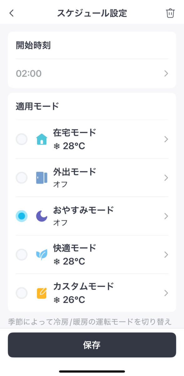Select the カスタムモード radio button
This screenshot has height=376, width=184.
click(22, 293)
